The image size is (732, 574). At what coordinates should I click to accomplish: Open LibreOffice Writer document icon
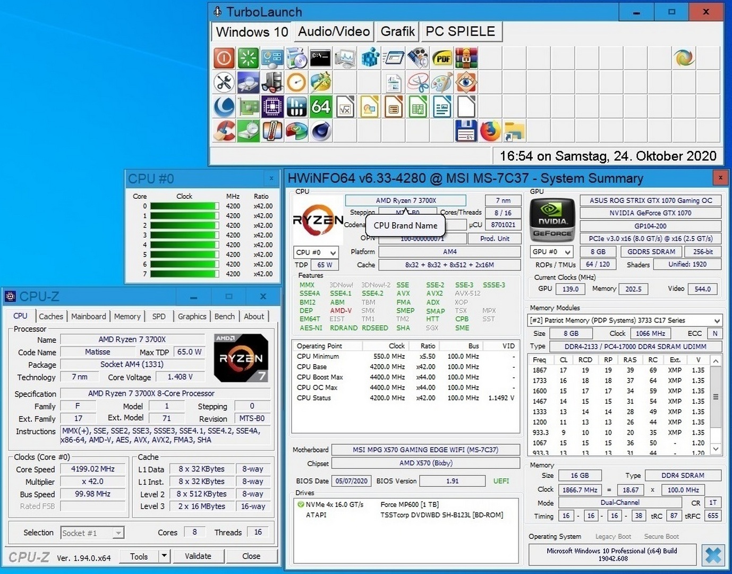[x=442, y=106]
